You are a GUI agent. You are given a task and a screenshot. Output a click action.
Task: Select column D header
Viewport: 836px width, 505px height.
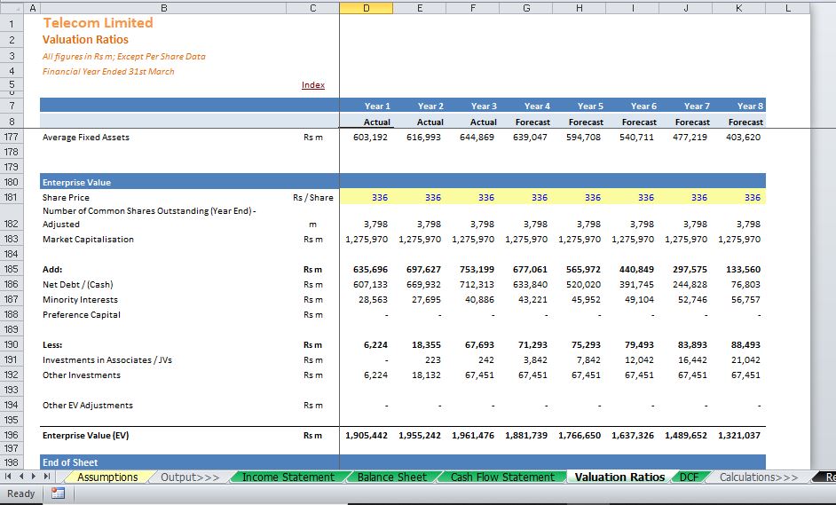366,8
